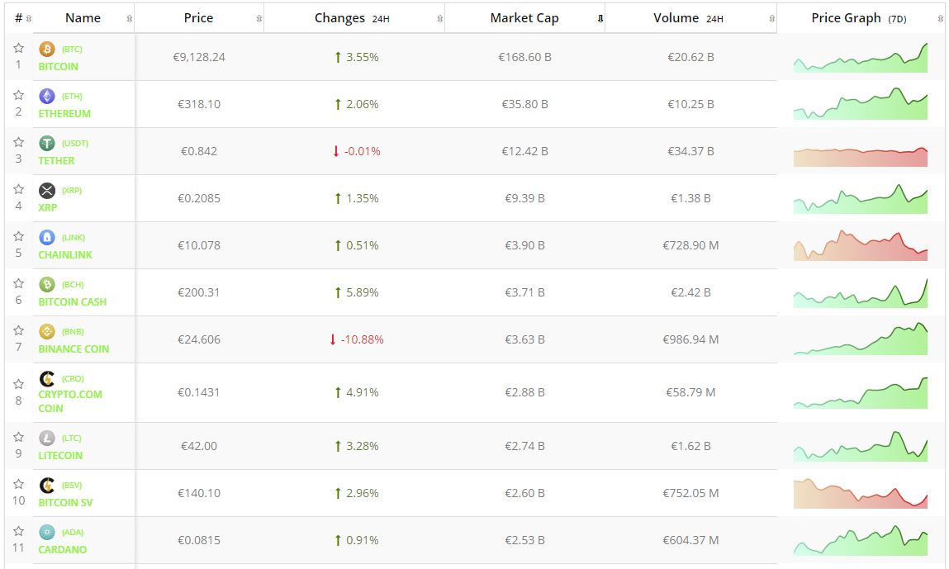Click the Name column header
Viewport: 949px width, 569px height.
pyautogui.click(x=83, y=18)
